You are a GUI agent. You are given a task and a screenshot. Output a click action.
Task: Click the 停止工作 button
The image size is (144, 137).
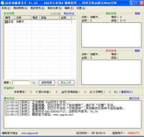[x=66, y=82]
